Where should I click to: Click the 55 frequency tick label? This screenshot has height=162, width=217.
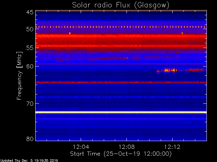tap(30, 48)
